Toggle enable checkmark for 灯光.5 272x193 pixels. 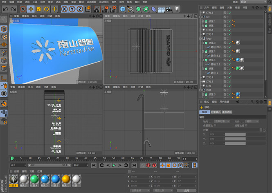click(230, 13)
